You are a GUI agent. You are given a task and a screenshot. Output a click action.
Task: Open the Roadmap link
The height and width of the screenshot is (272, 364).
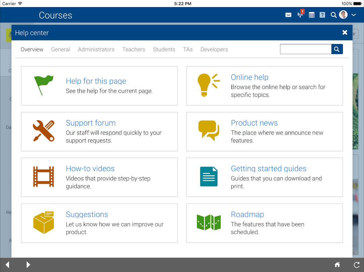click(247, 214)
